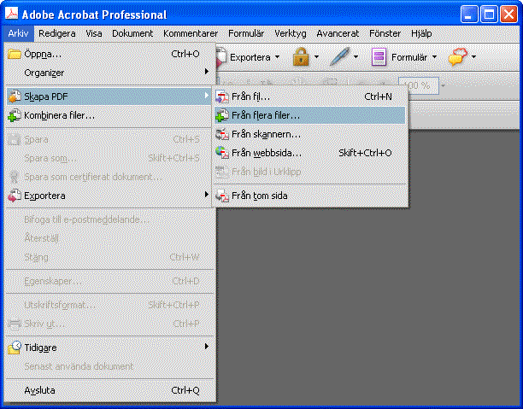Click the pen Sign icon in toolbar

point(339,57)
